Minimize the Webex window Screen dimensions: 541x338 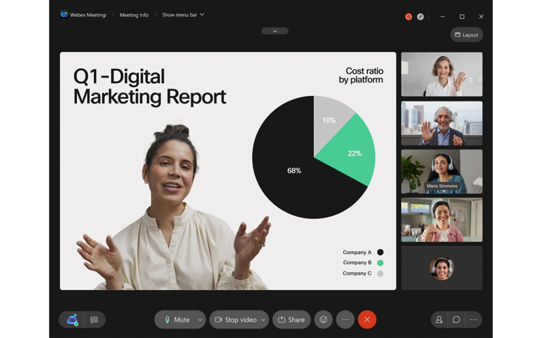click(x=443, y=16)
